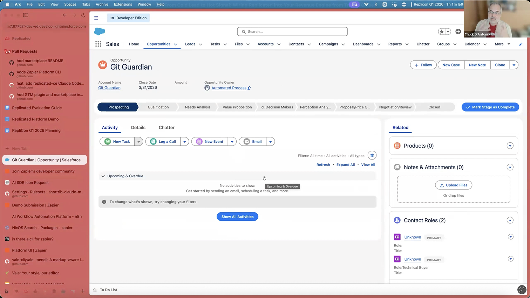The height and width of the screenshot is (298, 530).
Task: Open more actions dropdown next to Clone
Action: 514,65
